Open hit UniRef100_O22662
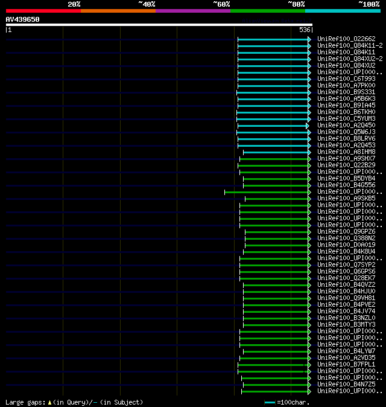The image size is (386, 407). point(346,39)
